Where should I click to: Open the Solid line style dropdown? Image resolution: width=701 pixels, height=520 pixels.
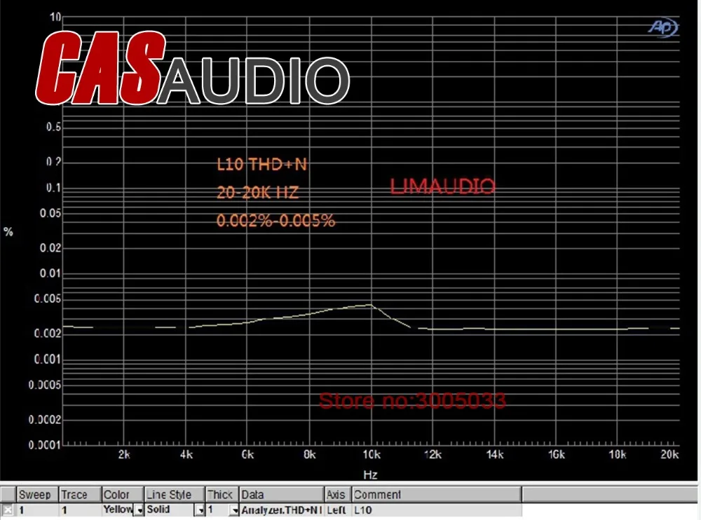pos(200,510)
